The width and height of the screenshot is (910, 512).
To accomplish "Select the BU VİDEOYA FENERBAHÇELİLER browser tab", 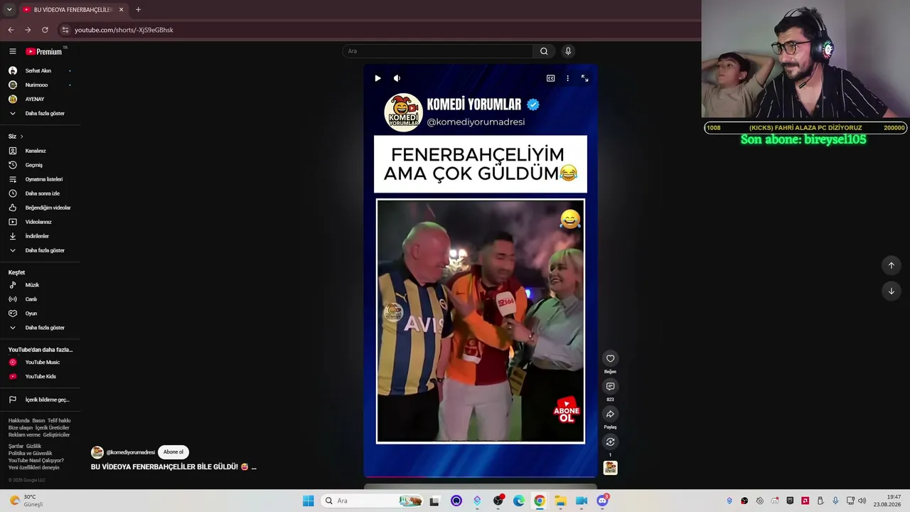I will [x=72, y=9].
